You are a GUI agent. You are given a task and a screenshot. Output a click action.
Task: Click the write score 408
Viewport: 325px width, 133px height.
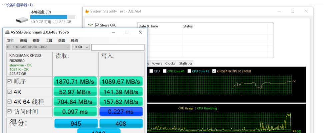[x=121, y=123]
